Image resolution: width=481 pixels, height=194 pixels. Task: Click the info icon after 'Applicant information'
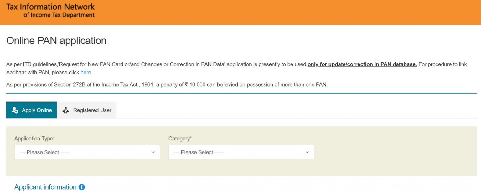(81, 187)
